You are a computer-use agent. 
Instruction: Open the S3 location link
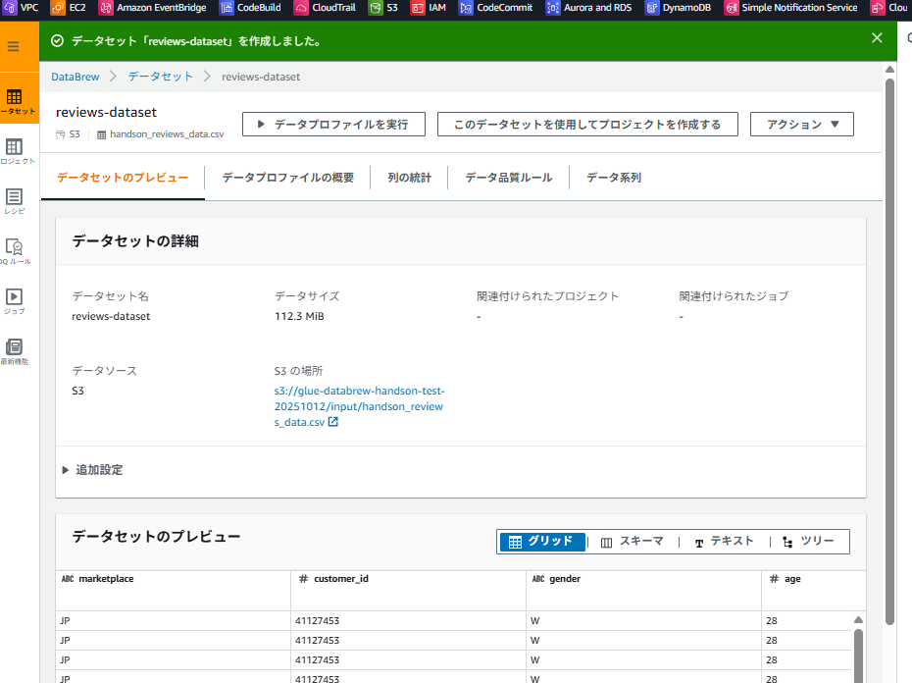[359, 406]
